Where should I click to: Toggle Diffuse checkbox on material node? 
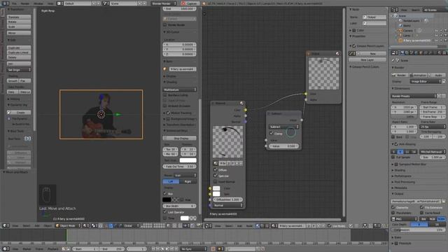[x=215, y=169]
